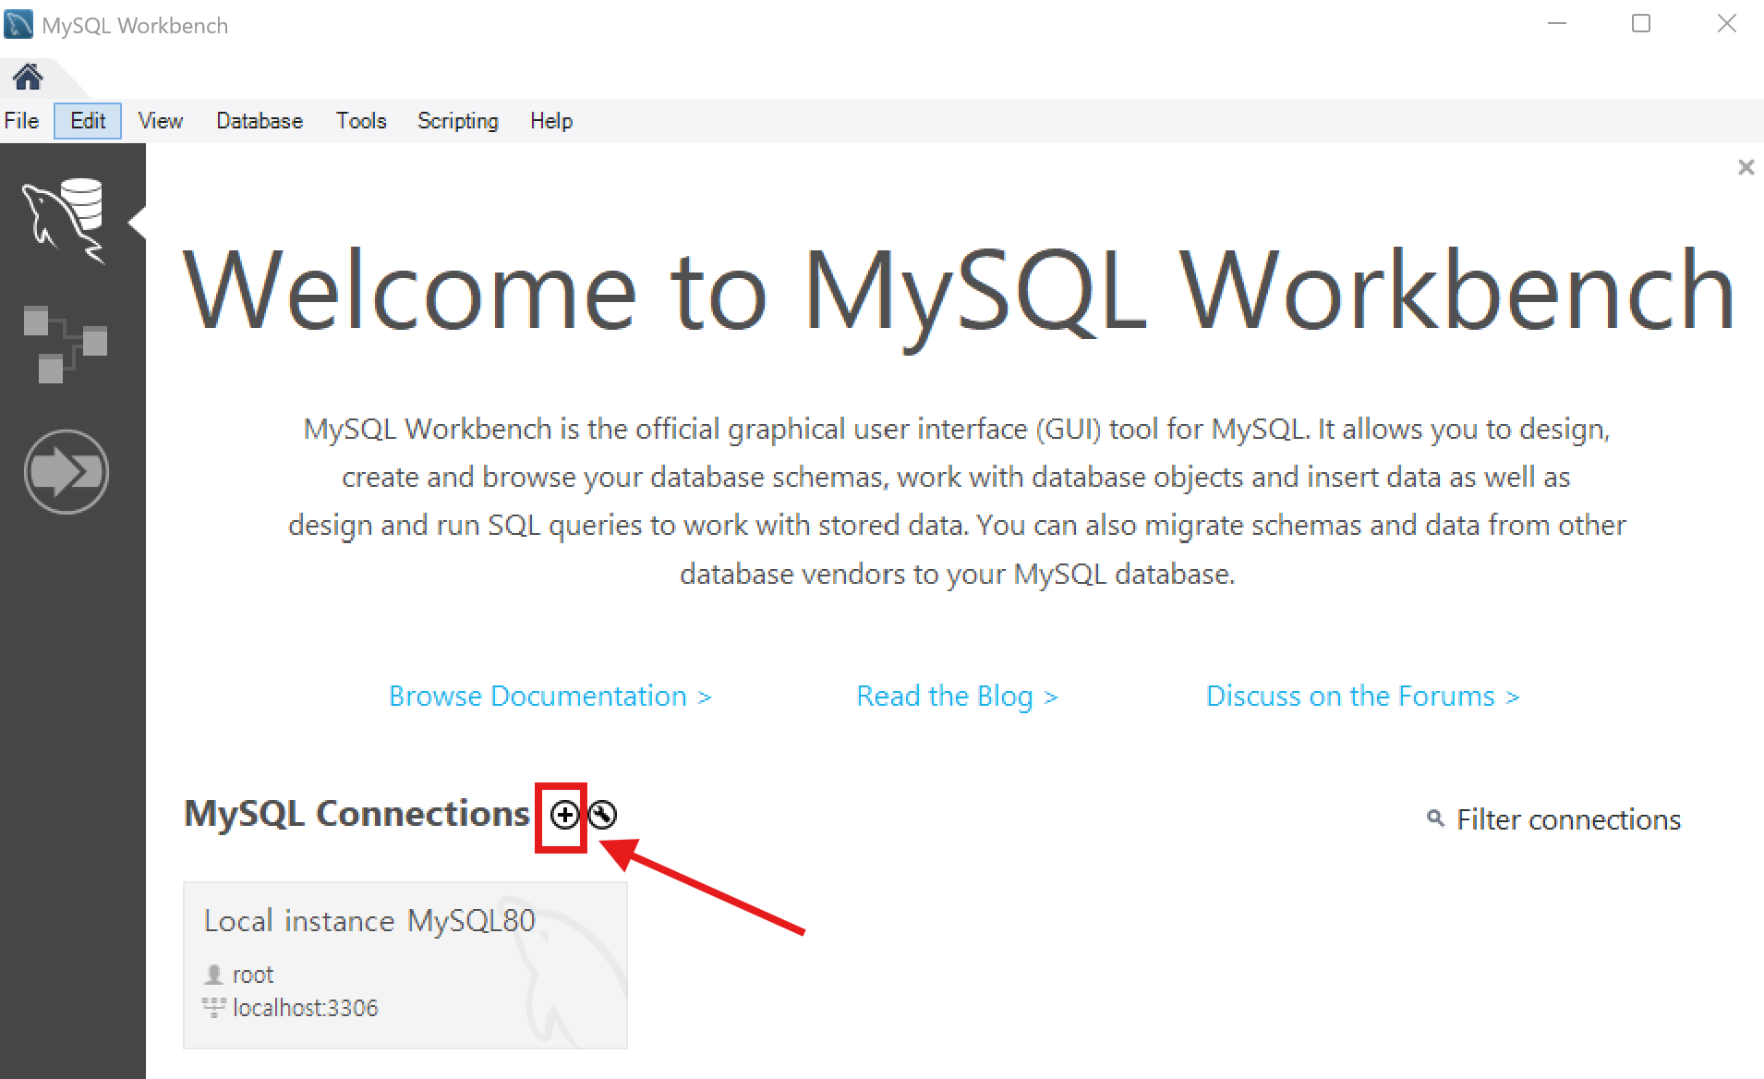Open the Local instance MySQL80 connection tile
Viewport: 1764px width, 1079px height.
click(405, 965)
